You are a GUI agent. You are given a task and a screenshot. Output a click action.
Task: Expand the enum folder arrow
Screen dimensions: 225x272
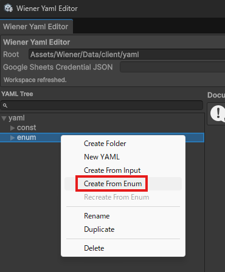(13, 138)
